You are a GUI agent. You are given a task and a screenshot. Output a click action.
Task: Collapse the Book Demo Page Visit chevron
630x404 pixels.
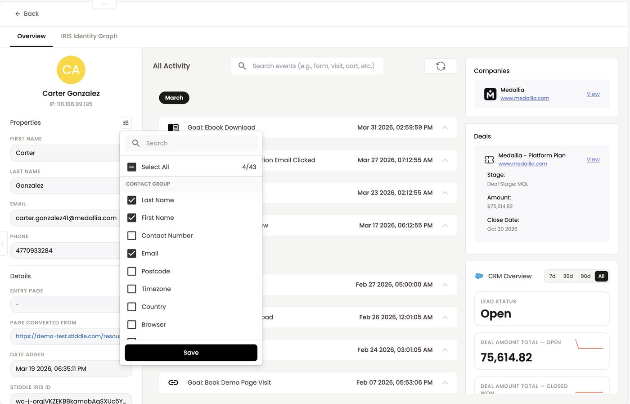click(445, 382)
